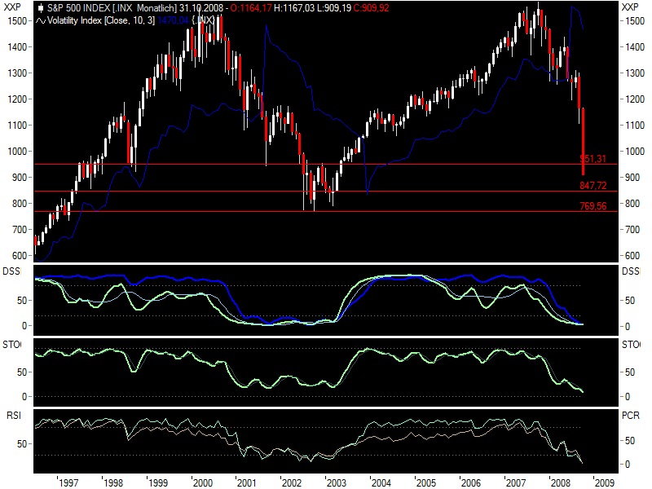Image resolution: width=652 pixels, height=489 pixels.
Task: Select the close value C:909,92
Action: tap(372, 8)
